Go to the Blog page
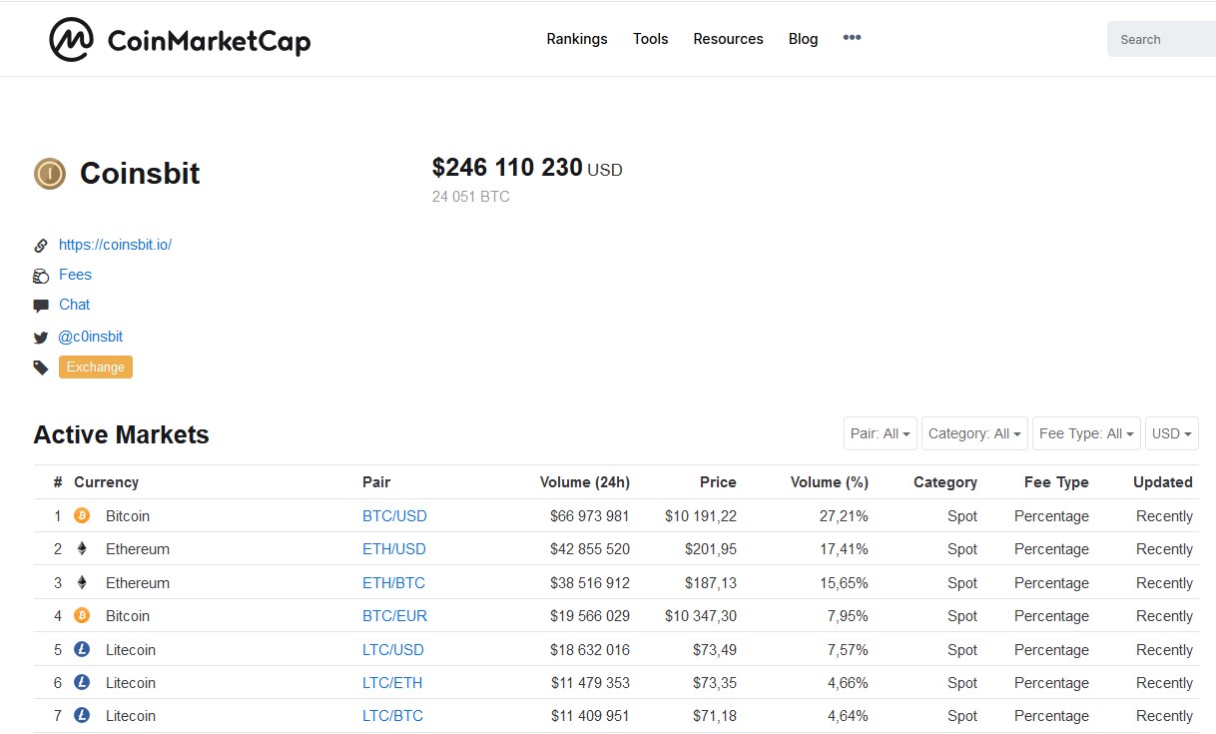Screen dimensions: 1216x734 point(803,39)
